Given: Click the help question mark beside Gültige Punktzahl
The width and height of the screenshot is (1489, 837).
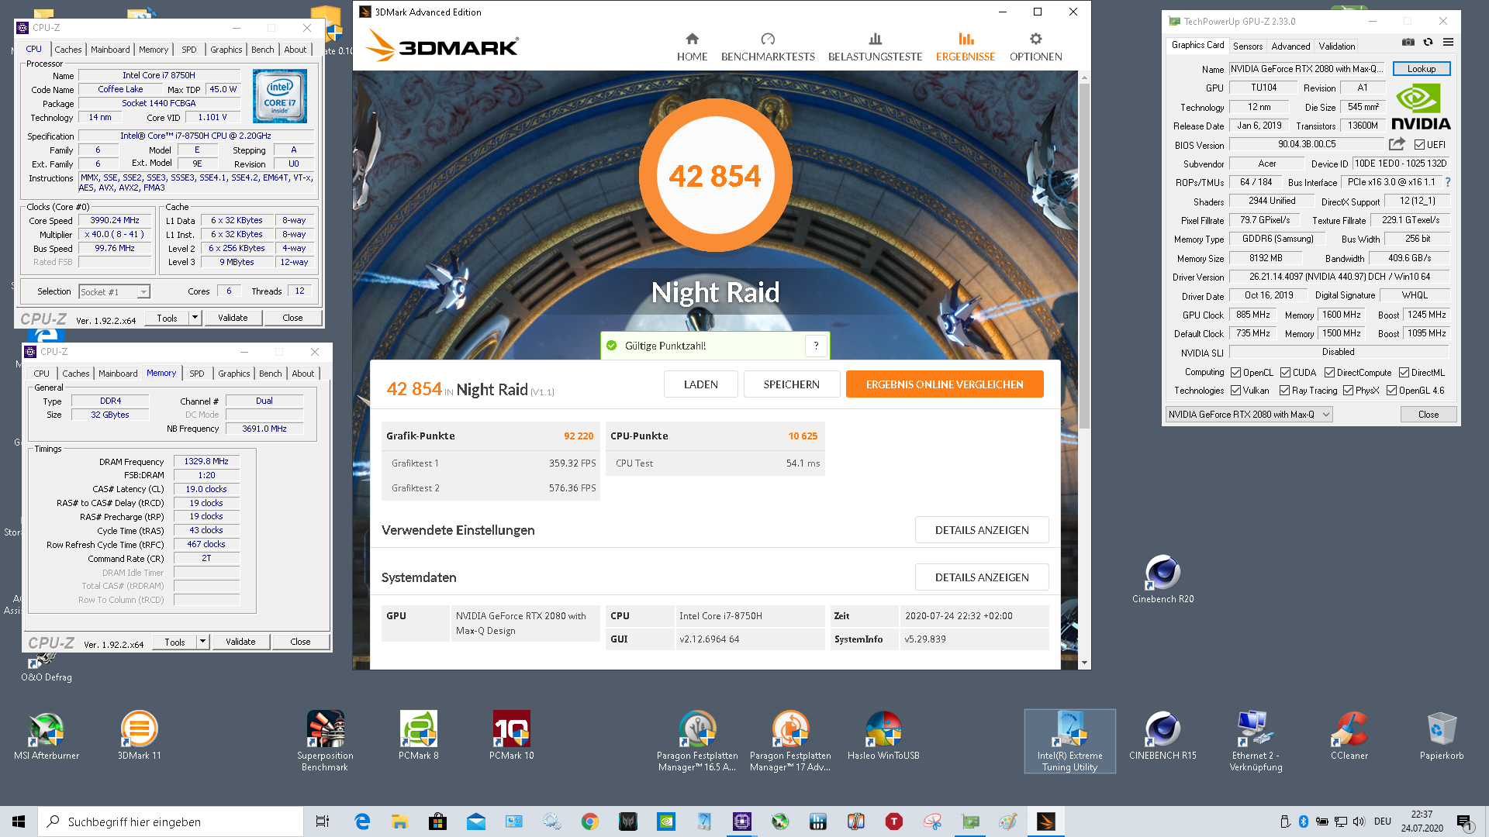Looking at the screenshot, I should [x=816, y=346].
